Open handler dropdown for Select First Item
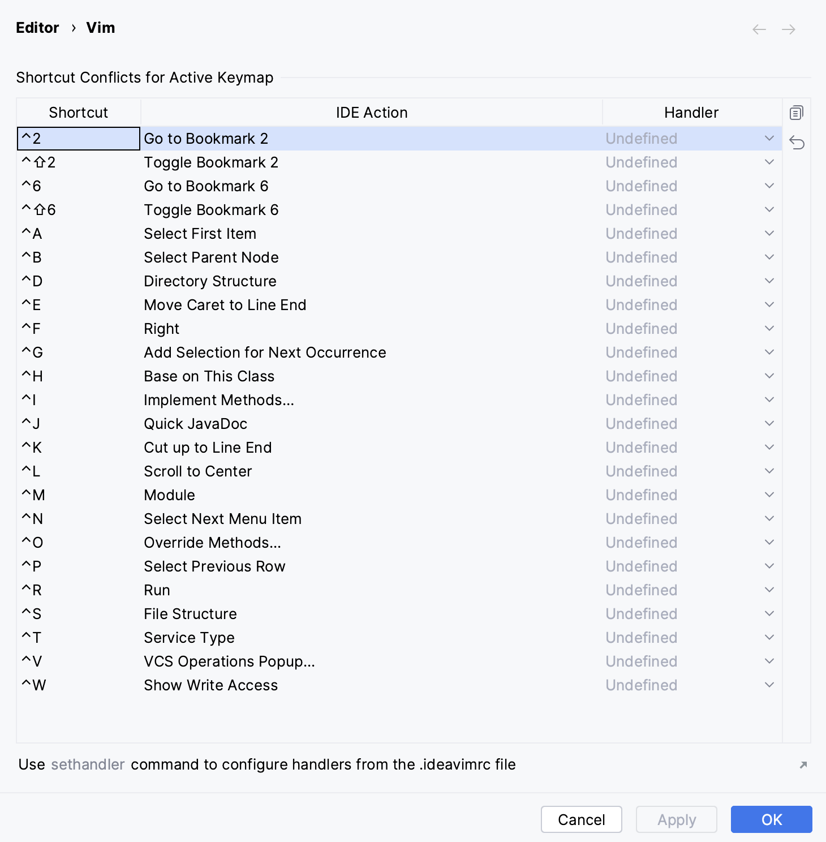 click(x=769, y=233)
